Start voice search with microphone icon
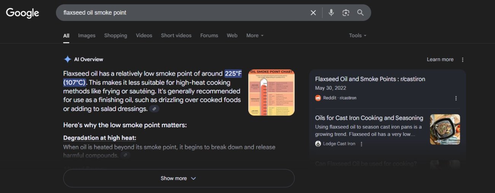Screen dimensions: 495x193 331,13
